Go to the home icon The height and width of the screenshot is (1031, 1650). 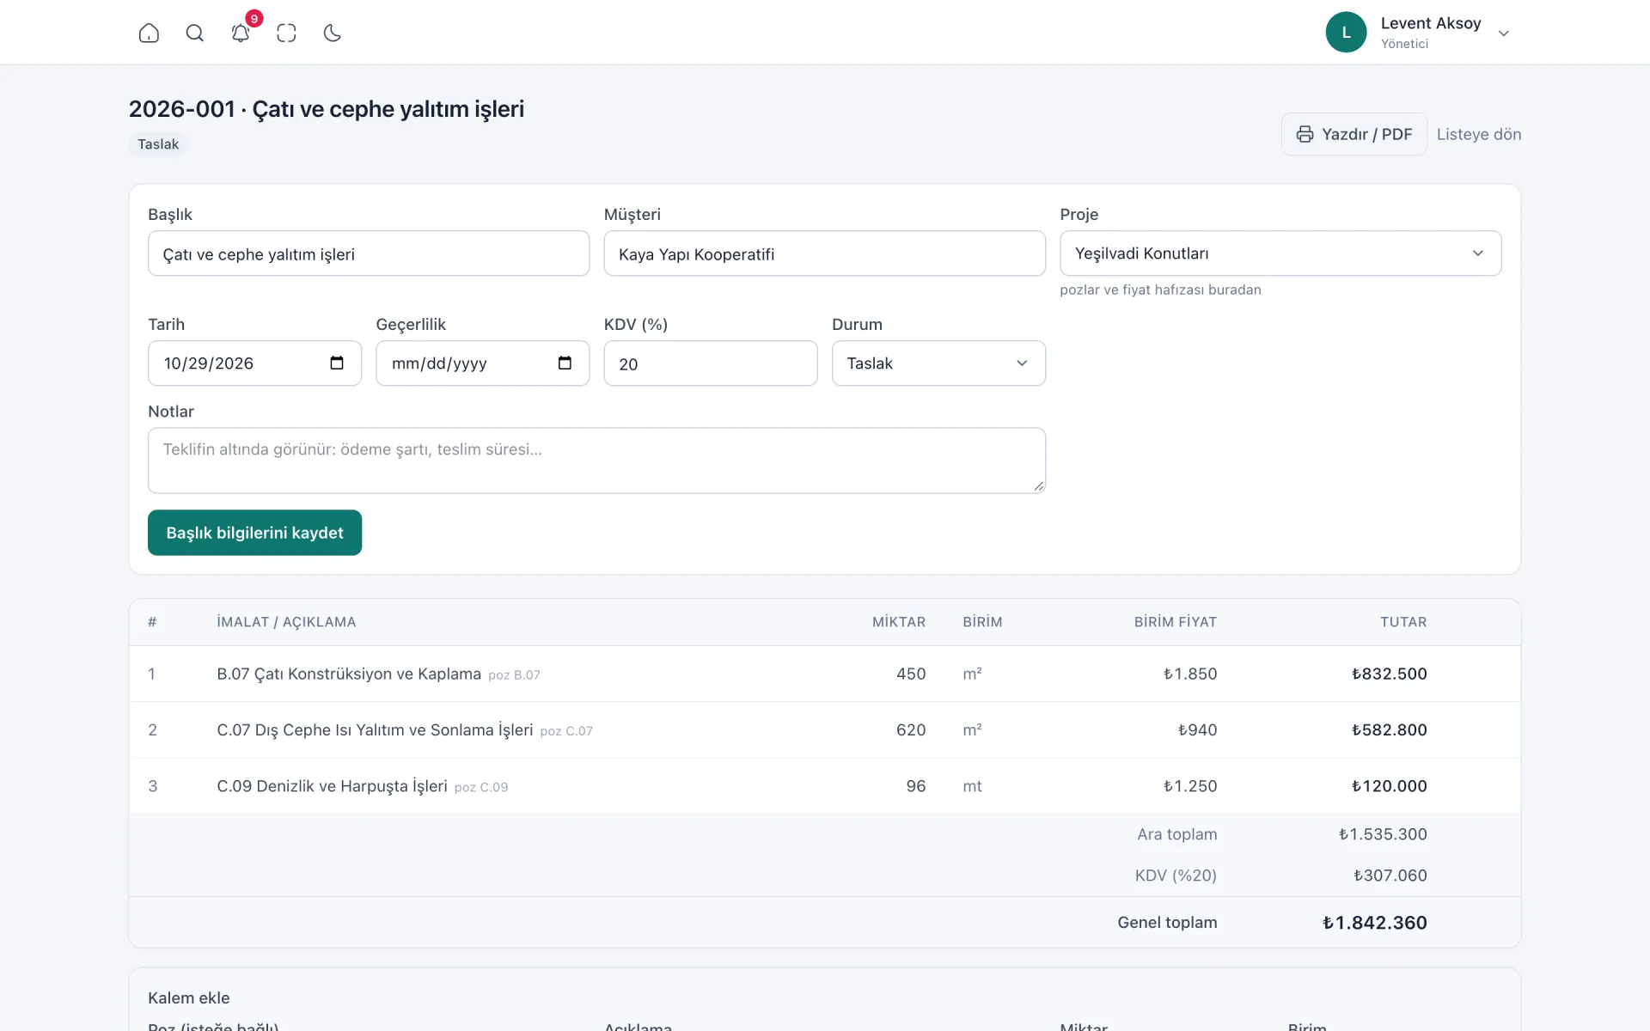coord(149,33)
